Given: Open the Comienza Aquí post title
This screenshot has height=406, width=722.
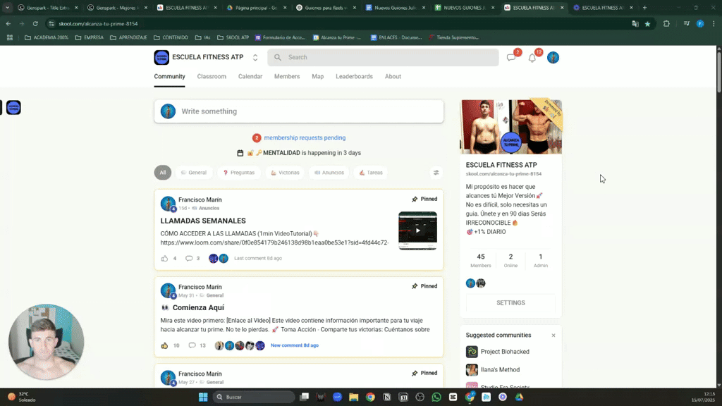Looking at the screenshot, I should [198, 307].
